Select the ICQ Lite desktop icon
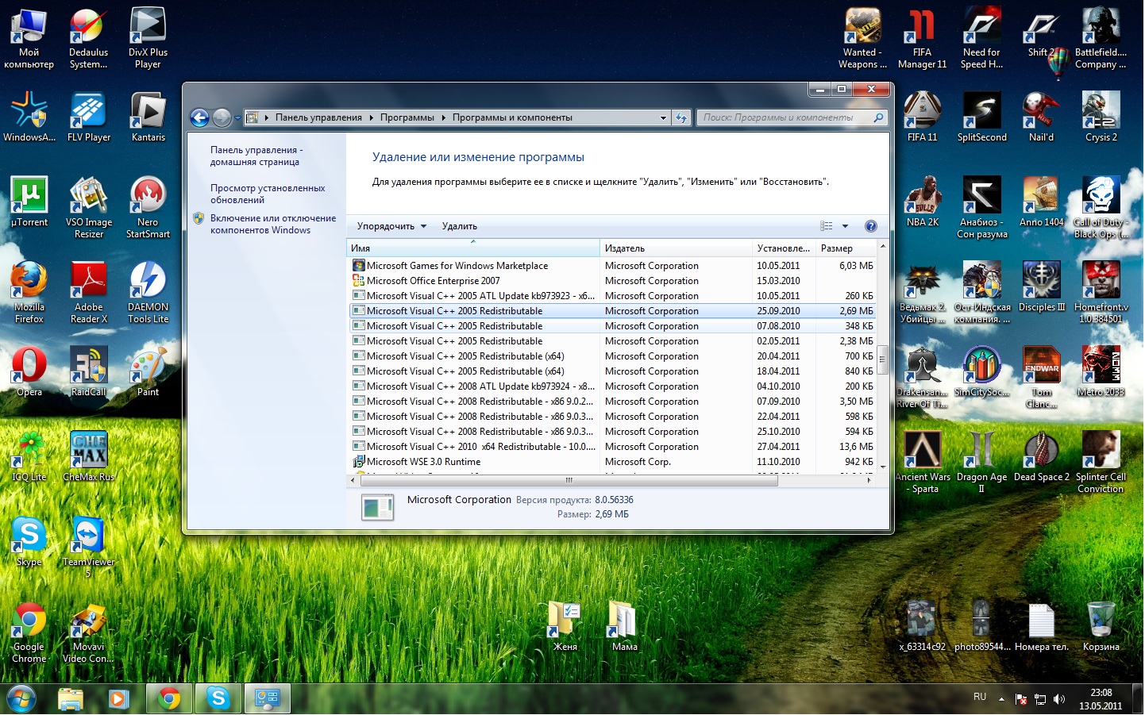 [x=29, y=456]
